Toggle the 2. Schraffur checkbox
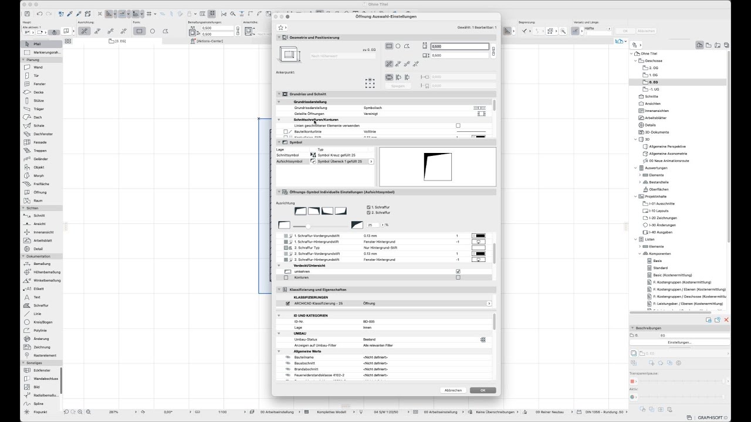 [368, 212]
